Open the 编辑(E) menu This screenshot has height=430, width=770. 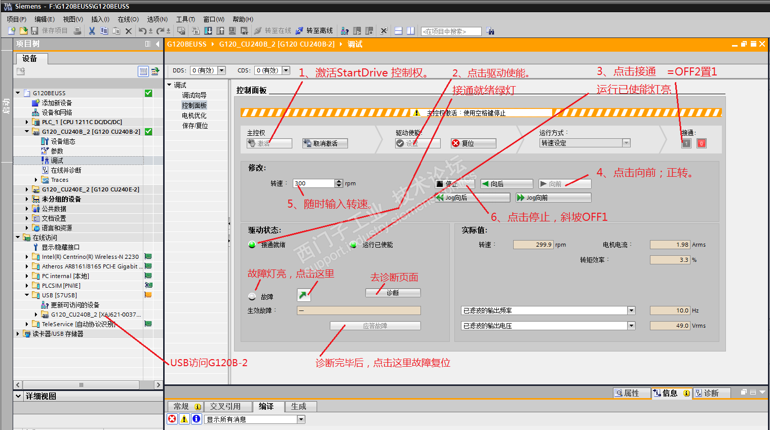coord(45,19)
